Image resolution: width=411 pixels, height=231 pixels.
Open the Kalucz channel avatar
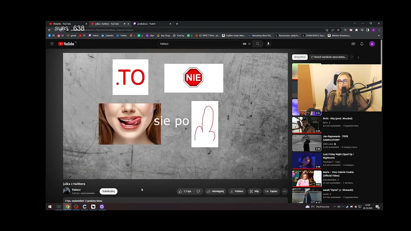click(66, 191)
